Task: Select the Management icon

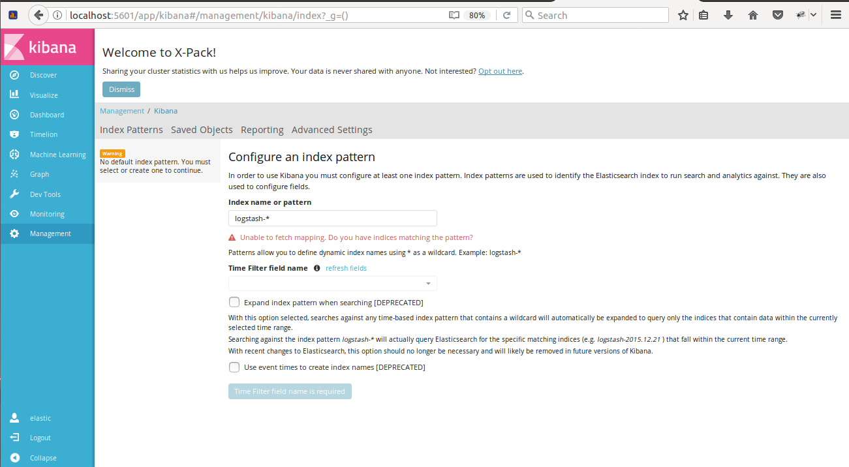Action: point(14,233)
